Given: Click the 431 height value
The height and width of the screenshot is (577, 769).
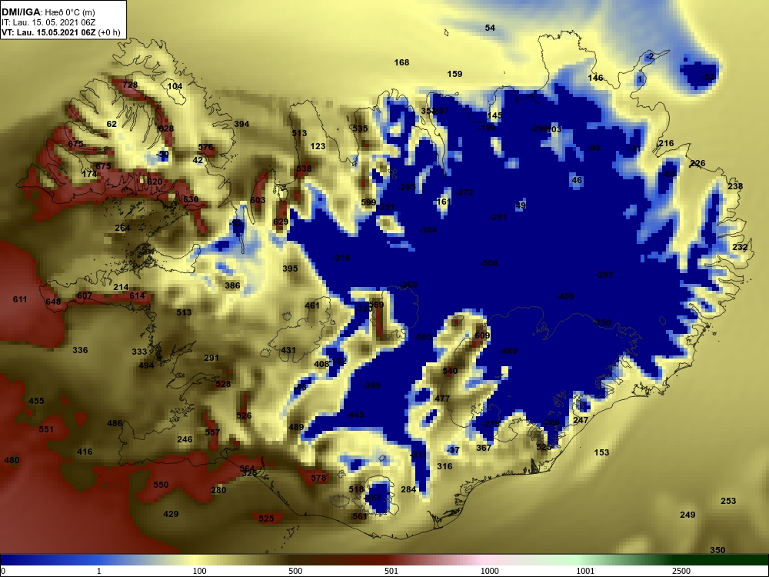Looking at the screenshot, I should (x=288, y=350).
